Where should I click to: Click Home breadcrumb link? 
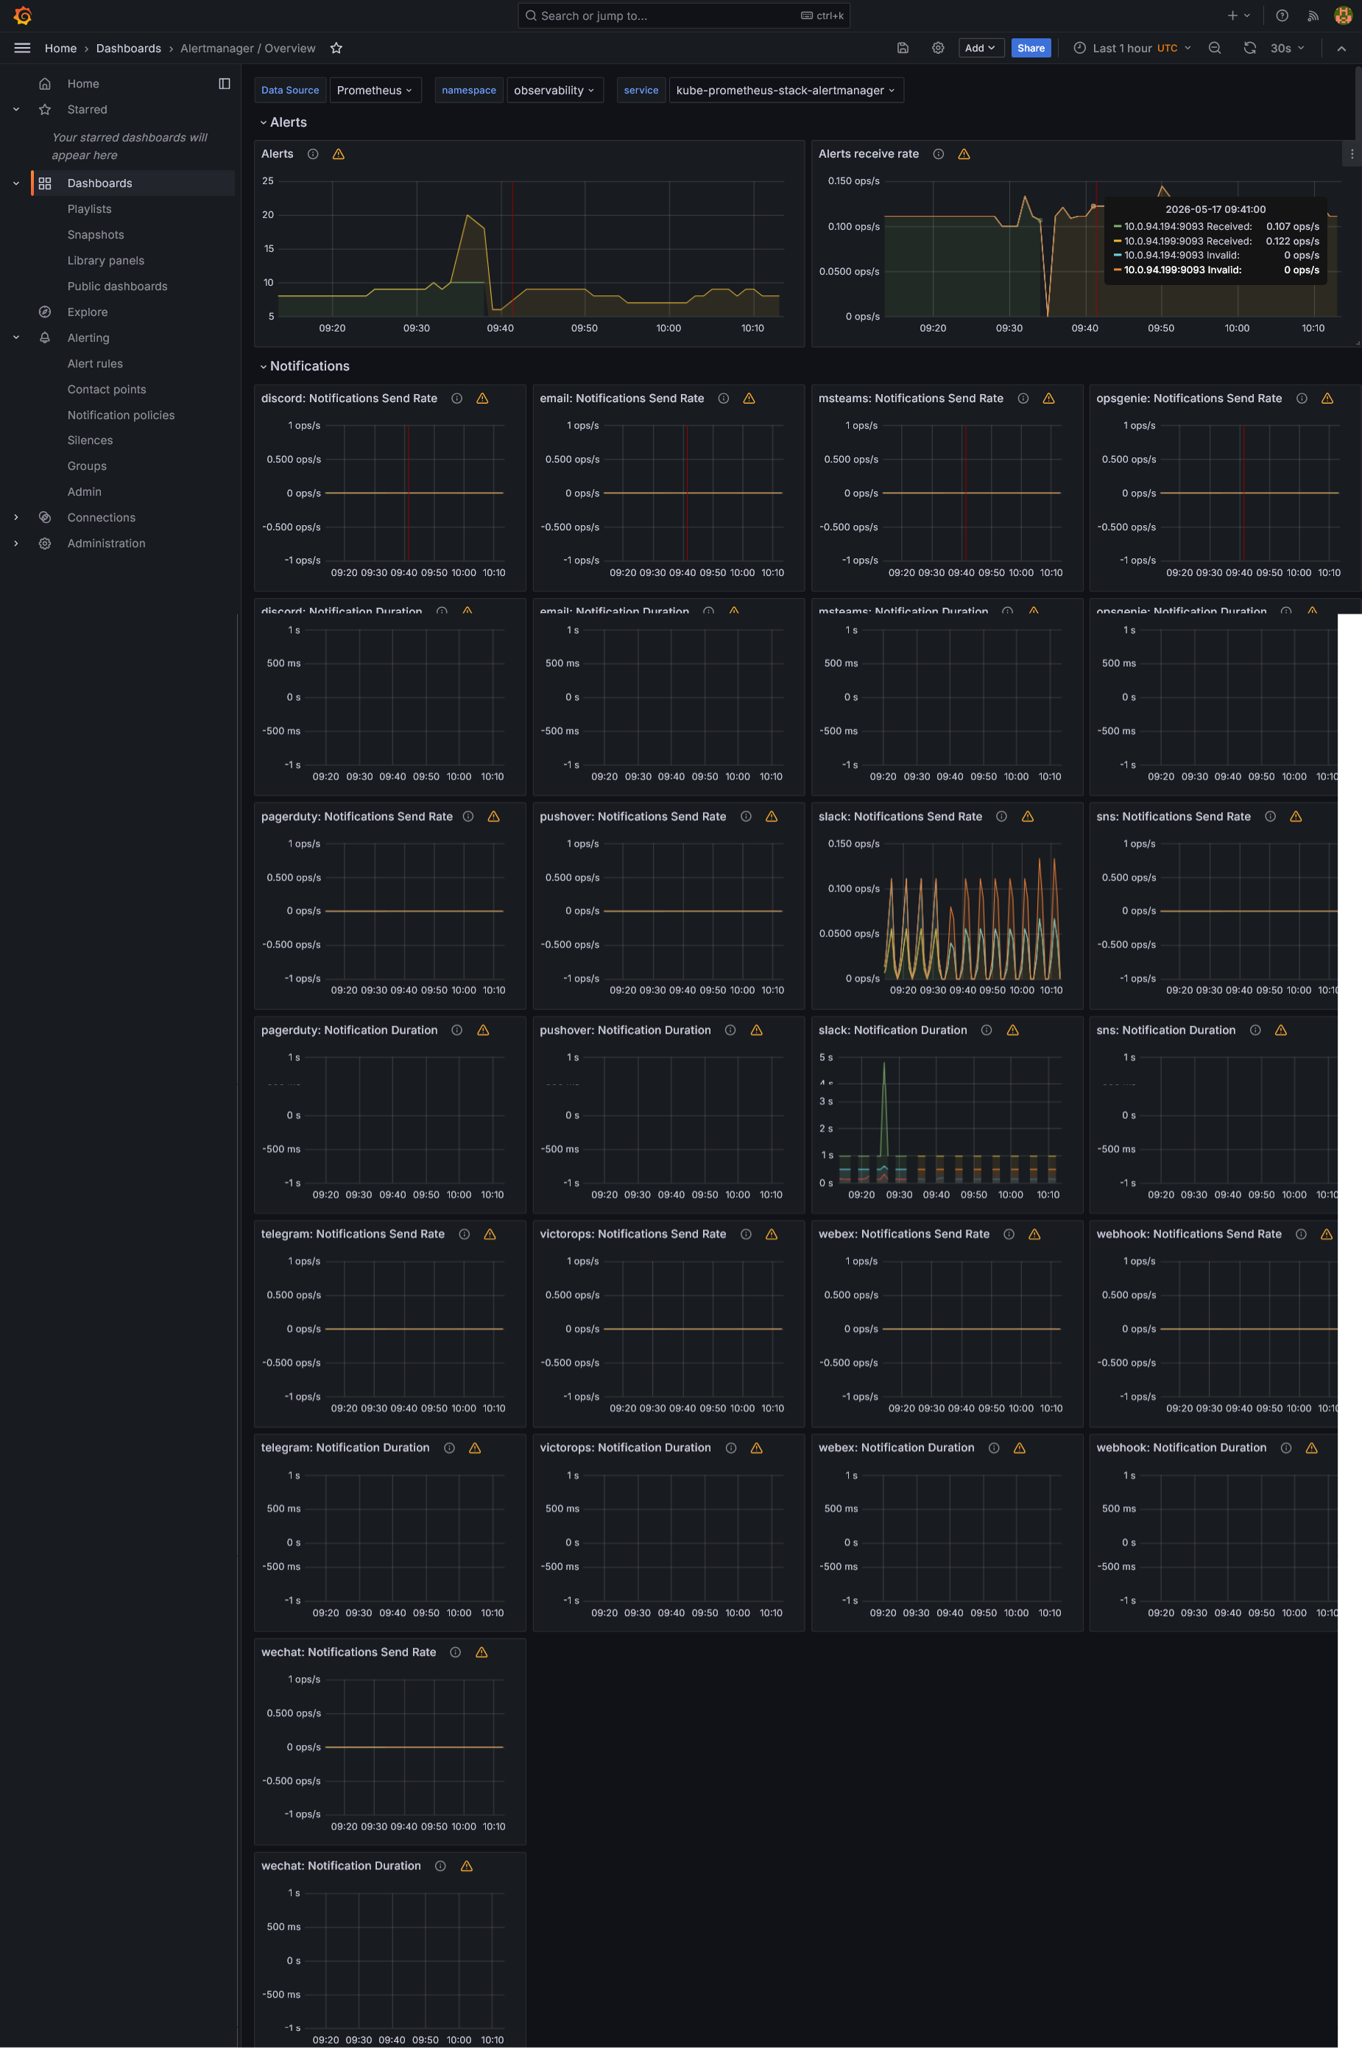pyautogui.click(x=60, y=48)
